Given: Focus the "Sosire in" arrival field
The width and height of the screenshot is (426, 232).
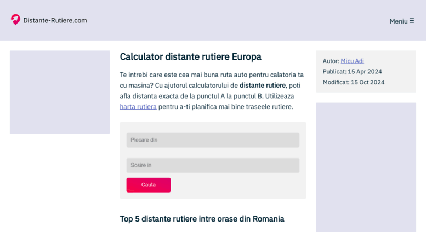Looking at the screenshot, I should tap(213, 165).
